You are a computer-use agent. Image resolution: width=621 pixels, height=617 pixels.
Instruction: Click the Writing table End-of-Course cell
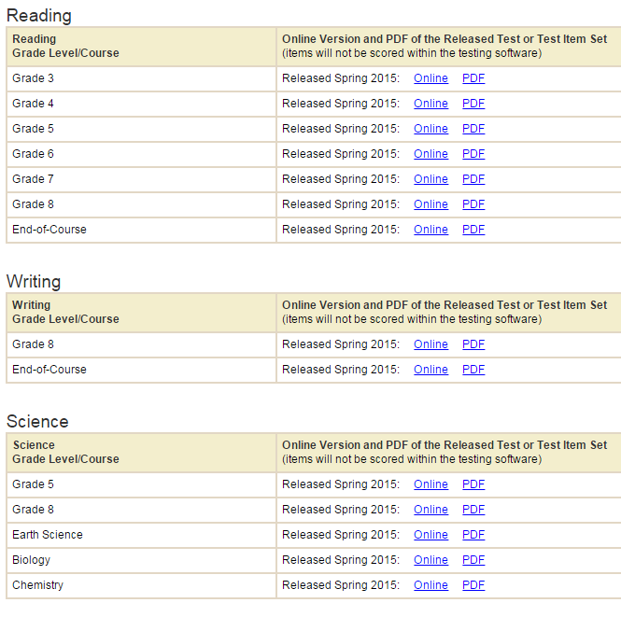click(141, 370)
